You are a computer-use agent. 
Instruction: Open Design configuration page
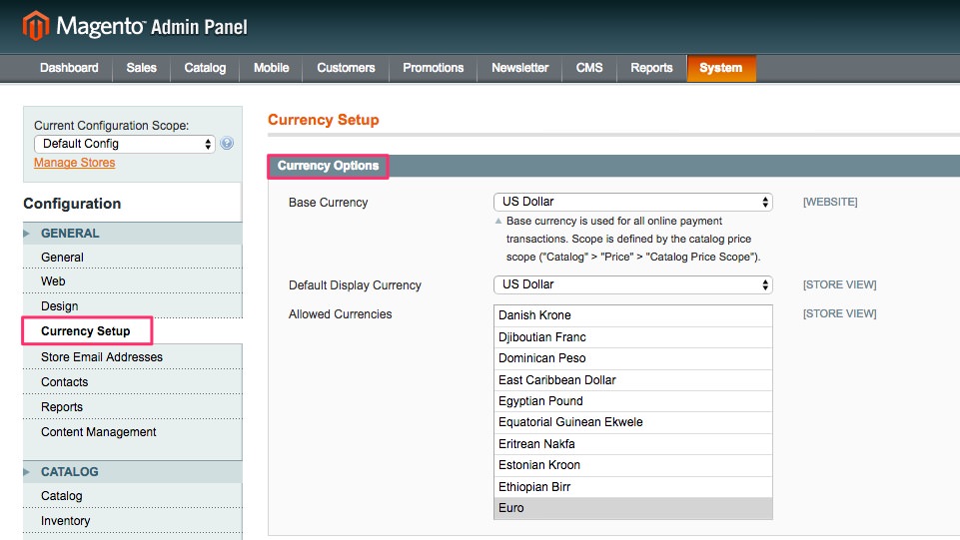pyautogui.click(x=132, y=305)
